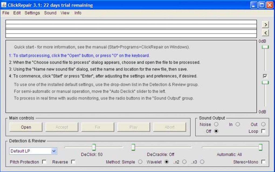Click step 3 'Name new sound file' text
The image size is (275, 172).
98,69
